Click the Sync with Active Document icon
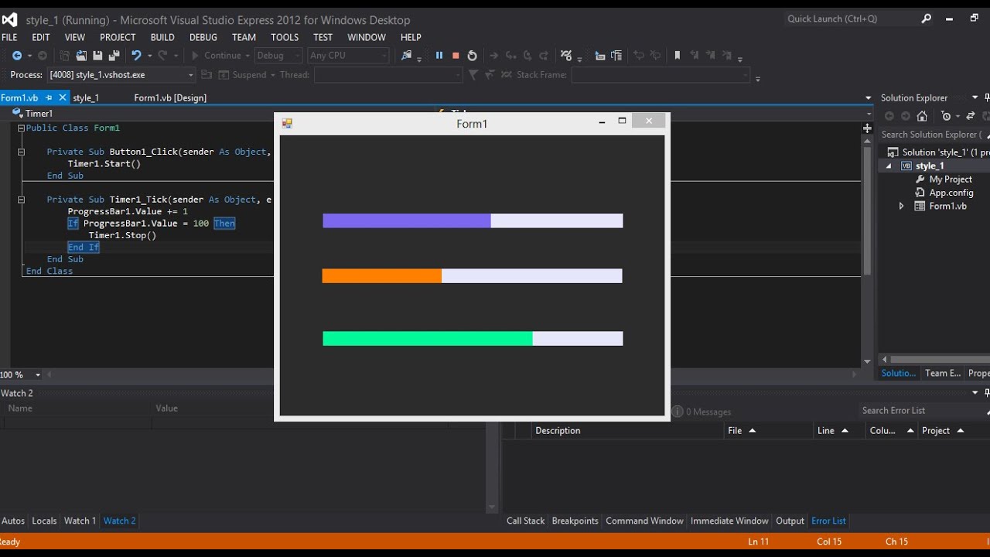The height and width of the screenshot is (557, 990). click(x=971, y=116)
